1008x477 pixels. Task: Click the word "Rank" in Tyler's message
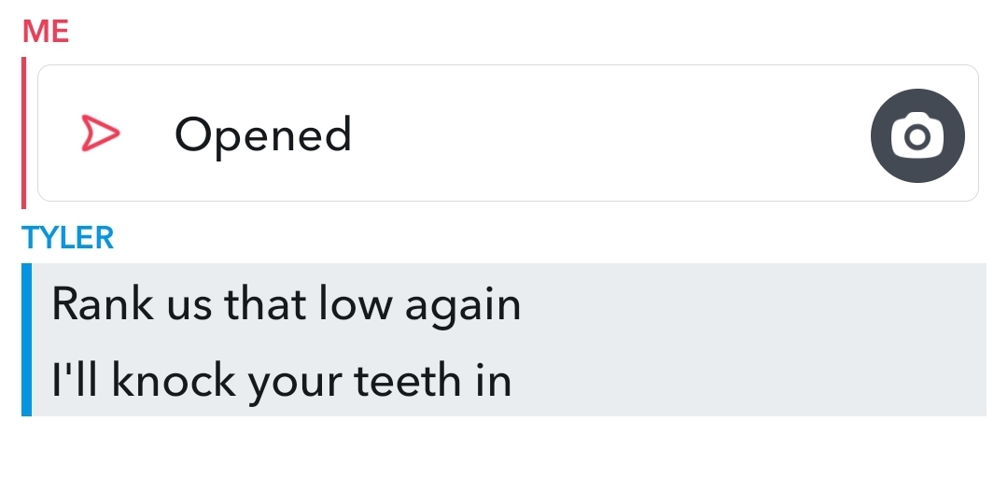tap(103, 304)
